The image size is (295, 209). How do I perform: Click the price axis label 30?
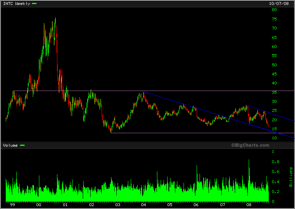[274, 101]
